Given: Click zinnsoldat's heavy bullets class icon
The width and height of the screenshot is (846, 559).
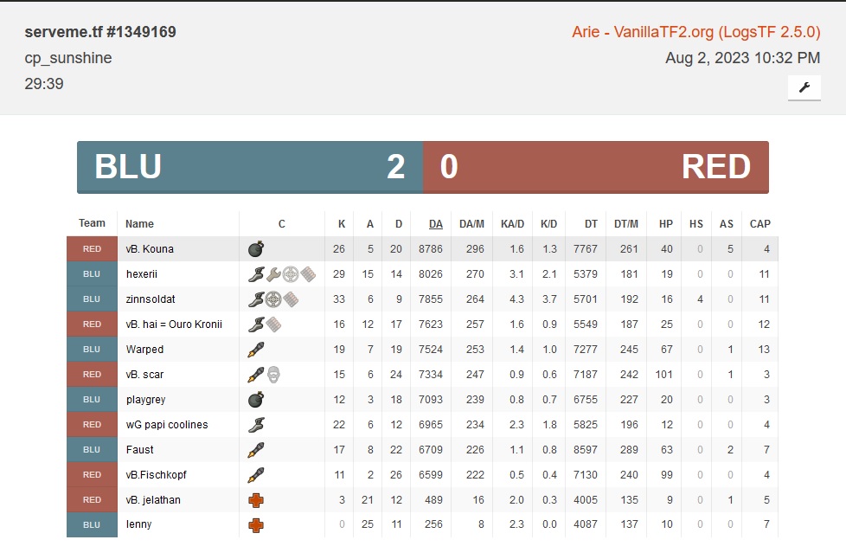Looking at the screenshot, I should 291,299.
